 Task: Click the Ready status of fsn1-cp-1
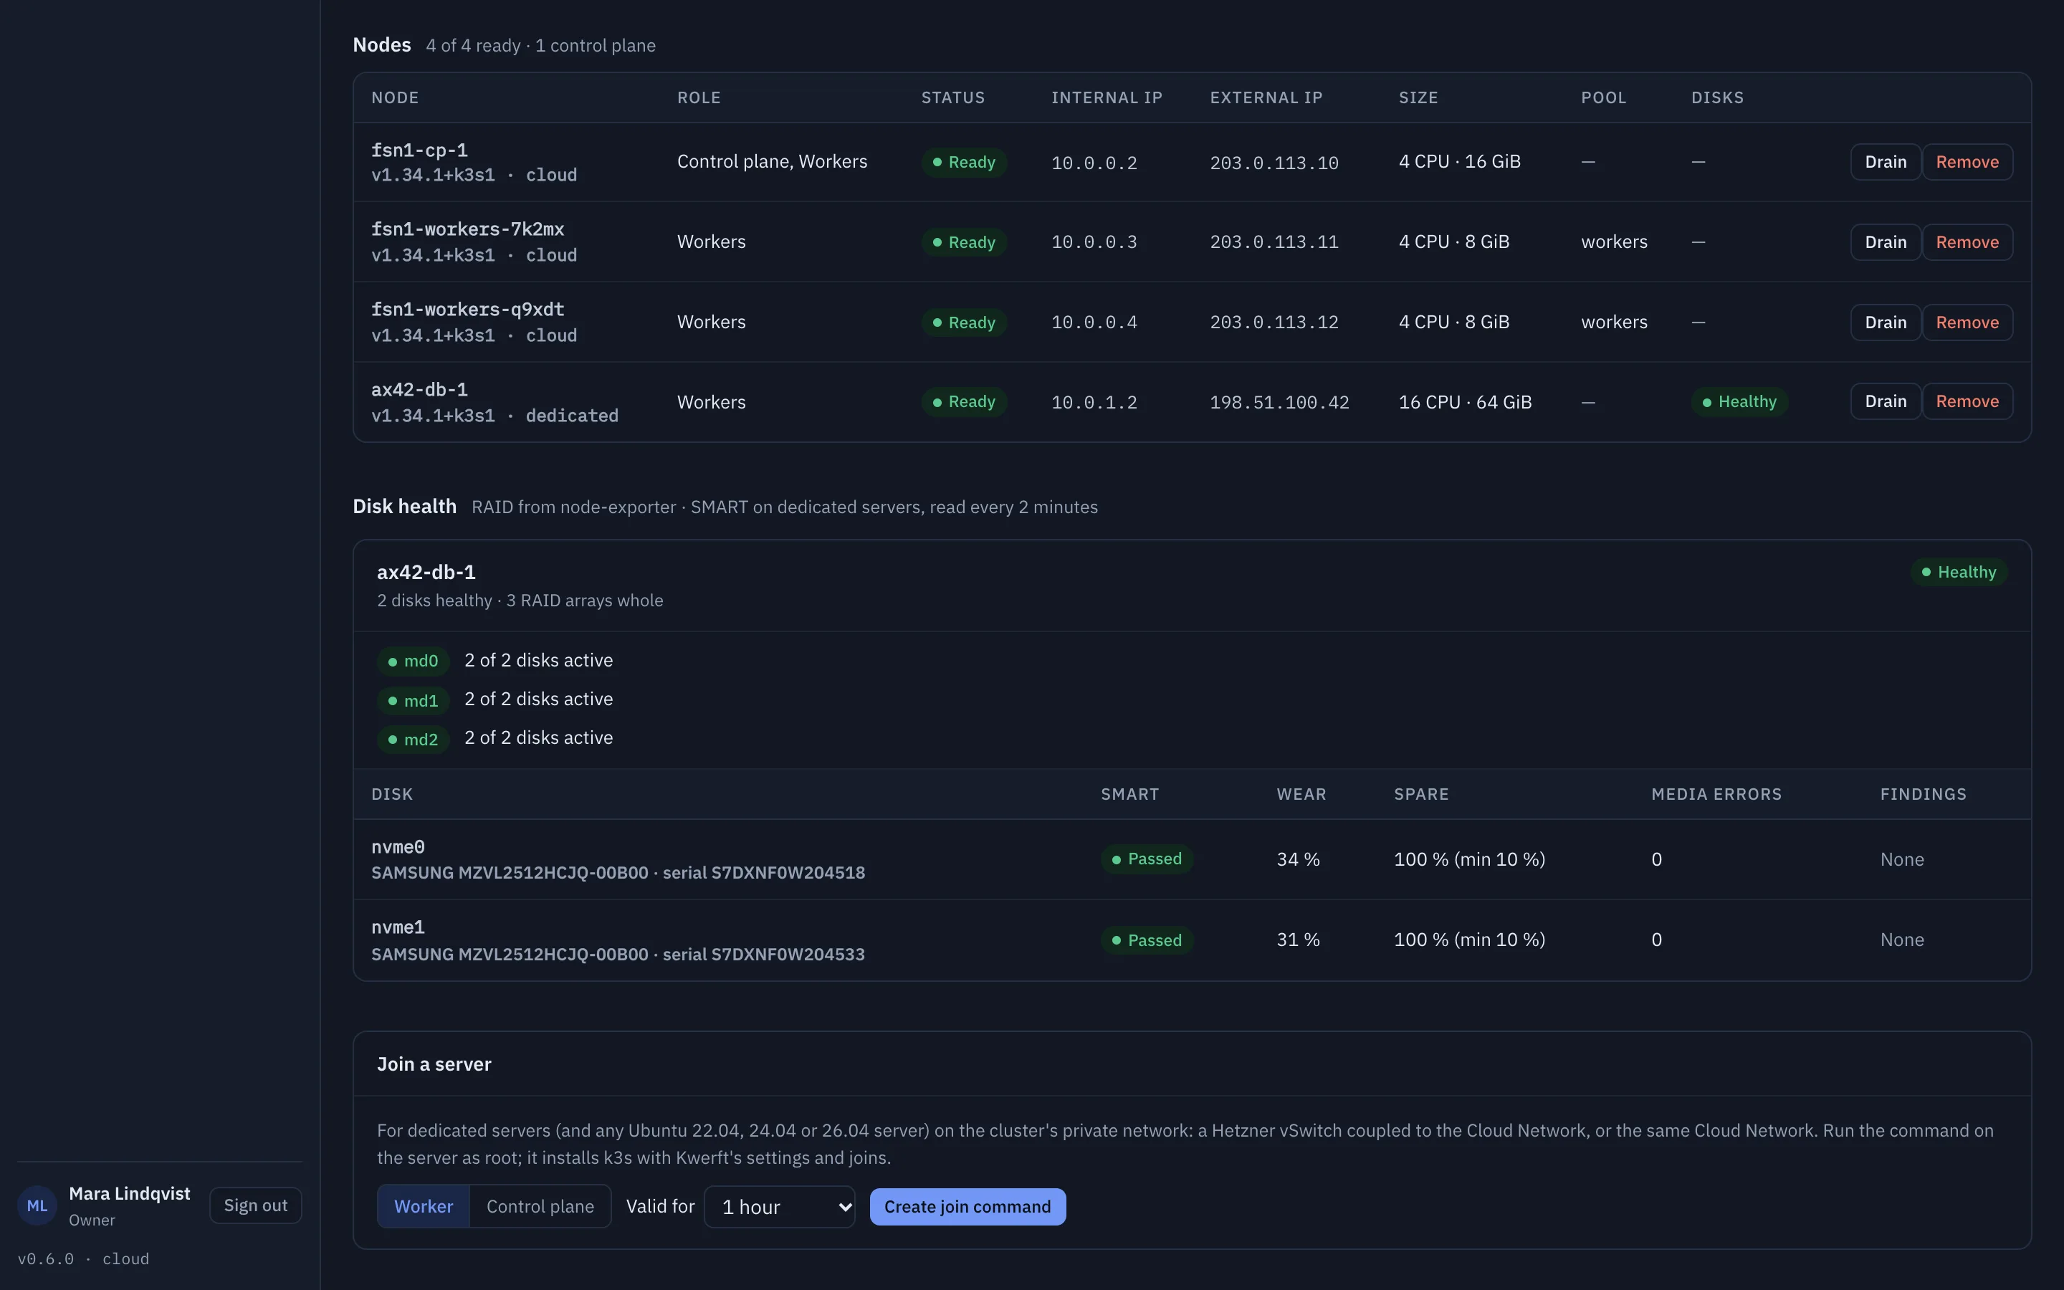pyautogui.click(x=964, y=162)
